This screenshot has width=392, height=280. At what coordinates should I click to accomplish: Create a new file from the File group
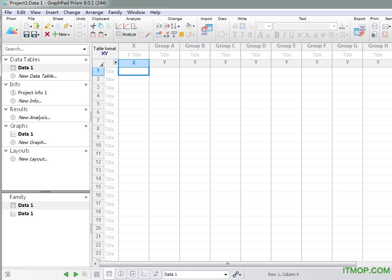[26, 26]
